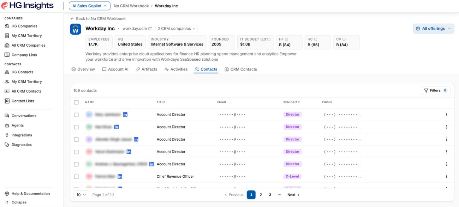Open AI Sales Copilot dropdown
This screenshot has height=207, width=459.
[89, 6]
